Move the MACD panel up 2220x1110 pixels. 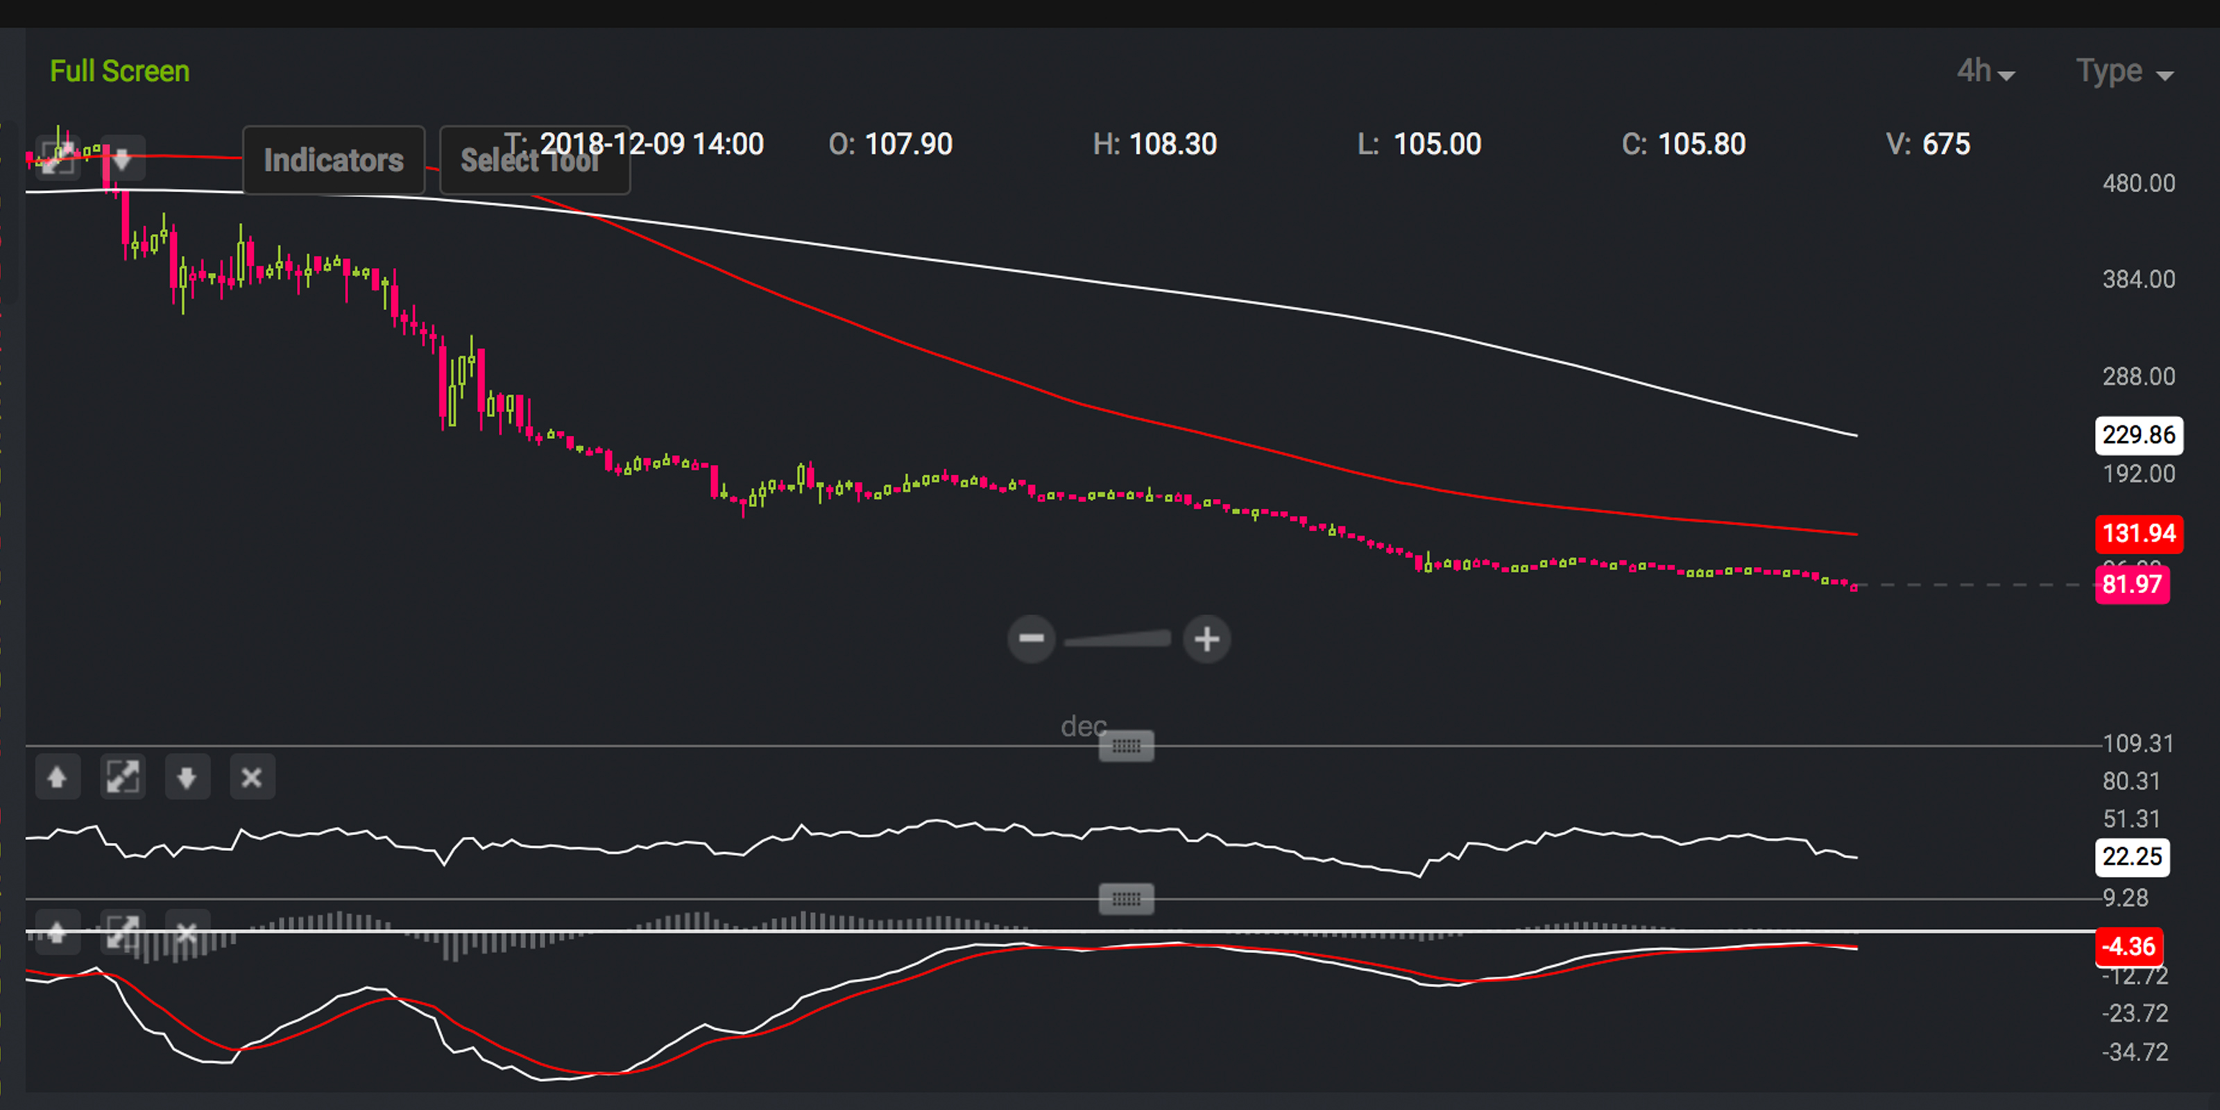tap(58, 932)
